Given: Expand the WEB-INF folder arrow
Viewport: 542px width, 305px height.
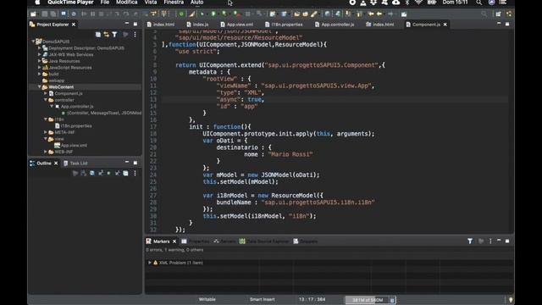Looking at the screenshot, I should click(x=46, y=152).
